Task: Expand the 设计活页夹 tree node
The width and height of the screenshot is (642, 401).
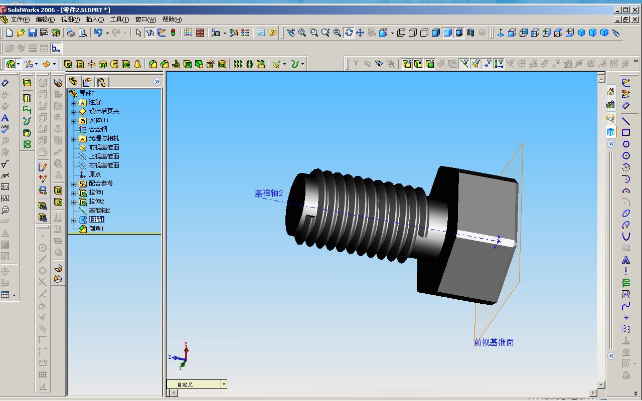Action: pos(74,112)
